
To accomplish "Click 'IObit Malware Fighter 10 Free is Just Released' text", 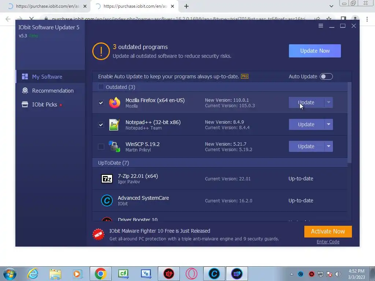I will point(160,231).
